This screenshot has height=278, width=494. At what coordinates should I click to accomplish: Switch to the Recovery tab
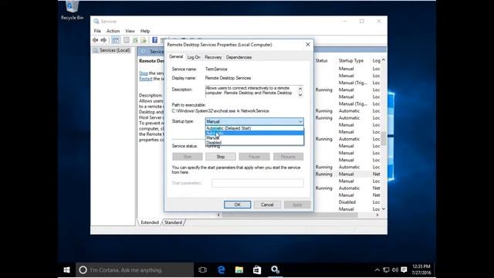(x=213, y=57)
